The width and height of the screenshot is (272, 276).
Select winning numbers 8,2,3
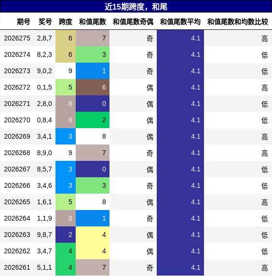(x=44, y=54)
